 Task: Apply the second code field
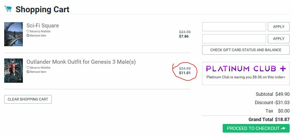pos(279,39)
